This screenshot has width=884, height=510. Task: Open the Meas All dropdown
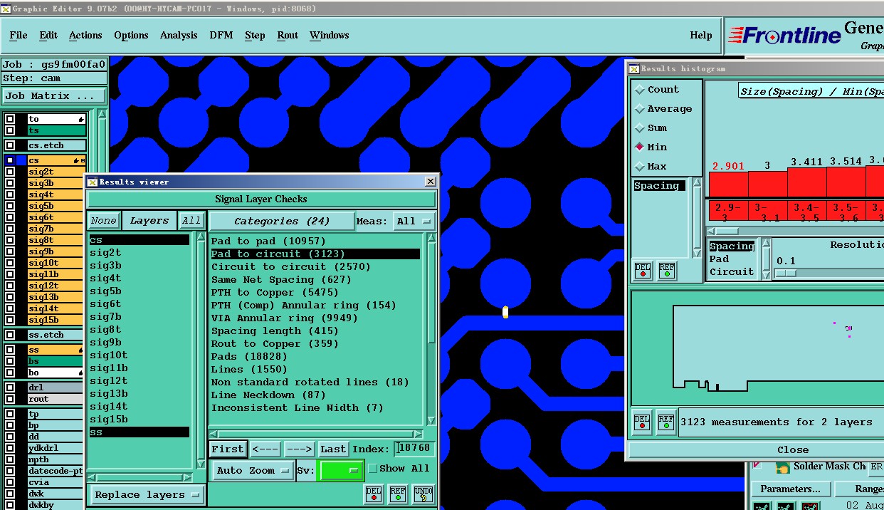pos(414,221)
